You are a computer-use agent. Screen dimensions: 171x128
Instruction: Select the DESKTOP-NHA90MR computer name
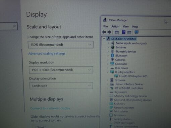(124, 39)
